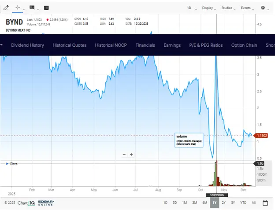Screen dimensions: 275x210
Task: Open the crosshair tool options arrow
Action: pos(24,9)
